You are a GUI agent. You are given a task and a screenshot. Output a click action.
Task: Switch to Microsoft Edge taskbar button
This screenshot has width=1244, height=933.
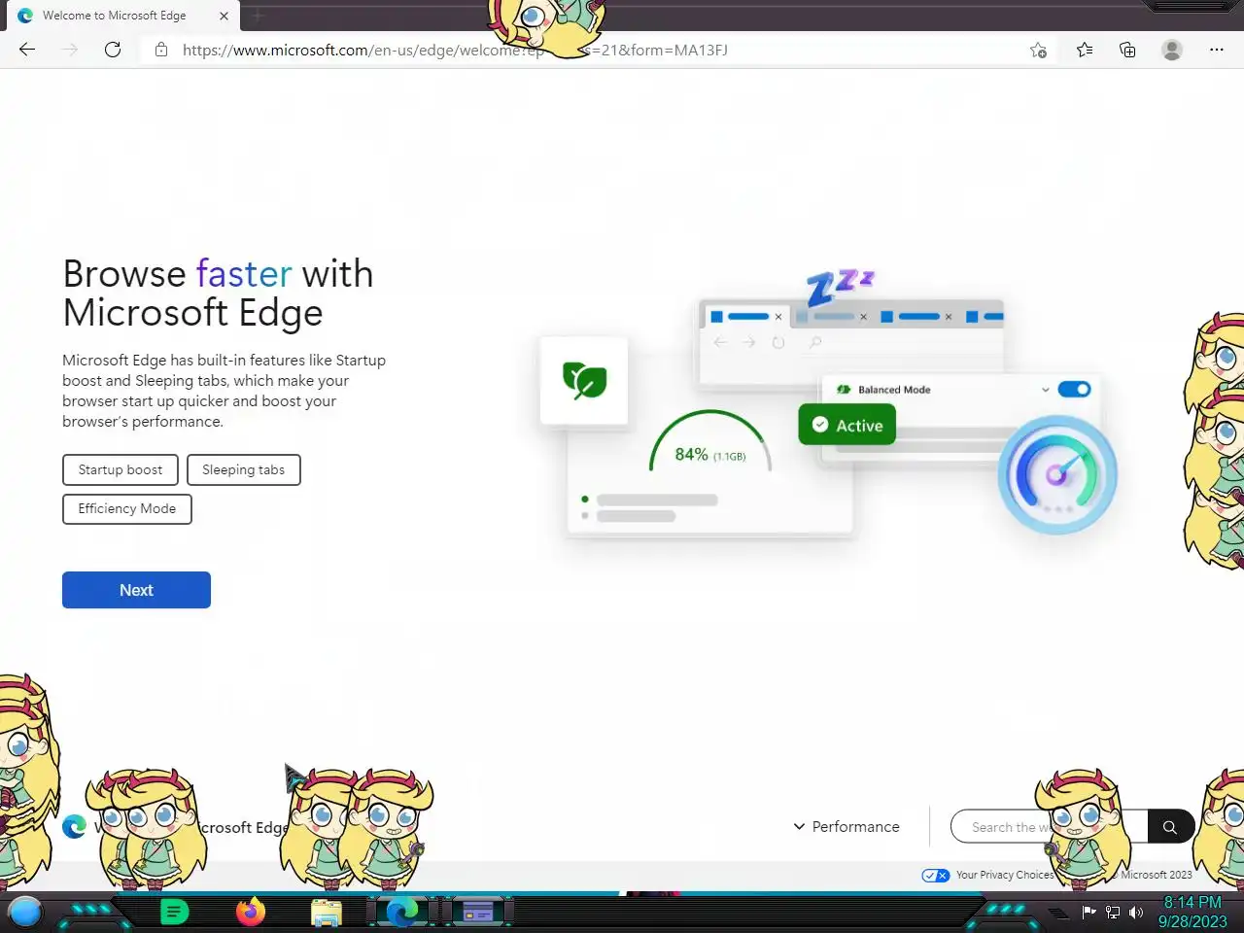pos(402,913)
